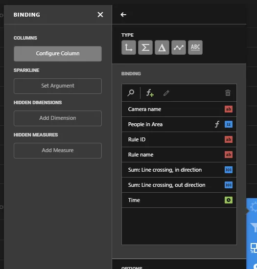Click the filter funnel icon on the blue sidebar

254,227
